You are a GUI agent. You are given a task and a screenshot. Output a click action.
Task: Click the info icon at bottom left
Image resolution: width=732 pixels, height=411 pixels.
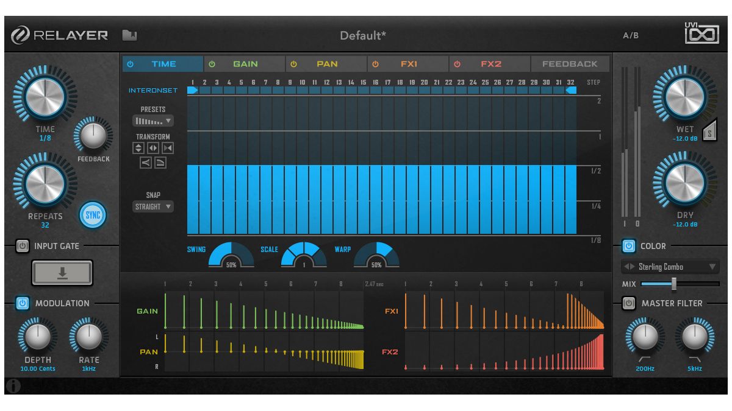pyautogui.click(x=13, y=386)
